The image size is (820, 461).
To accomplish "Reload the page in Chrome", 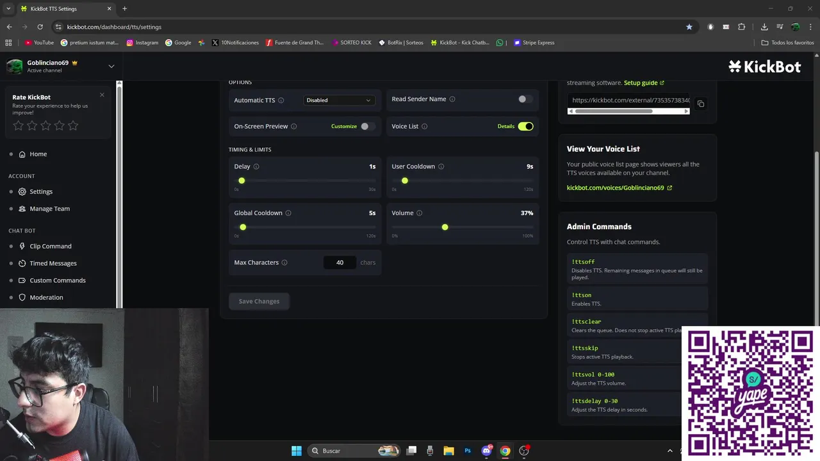I will (x=40, y=27).
